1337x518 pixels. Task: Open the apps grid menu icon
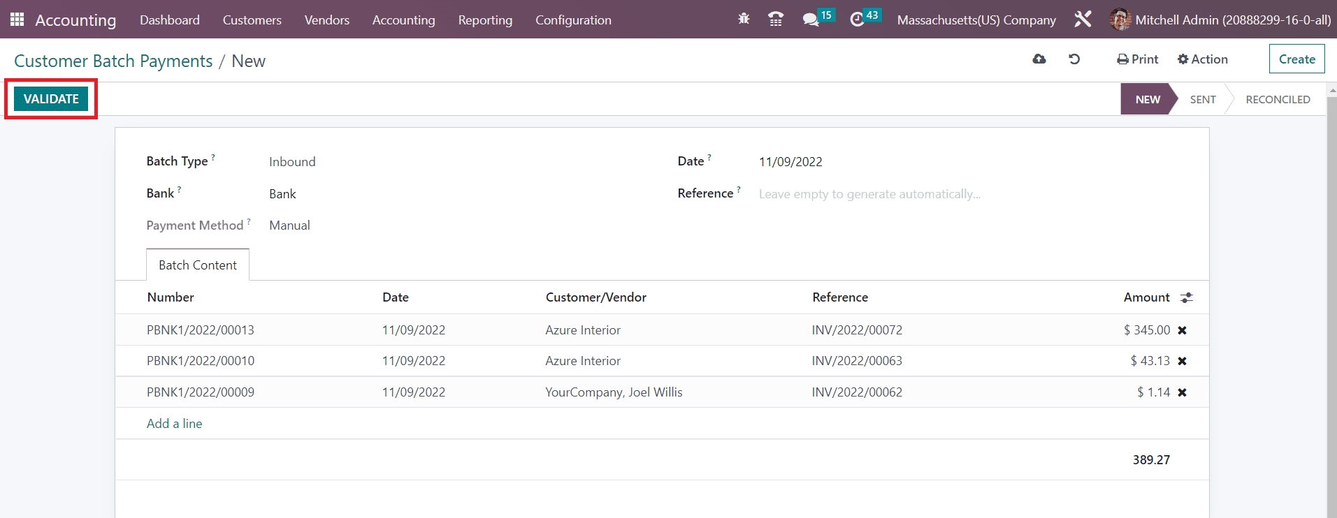(x=17, y=20)
